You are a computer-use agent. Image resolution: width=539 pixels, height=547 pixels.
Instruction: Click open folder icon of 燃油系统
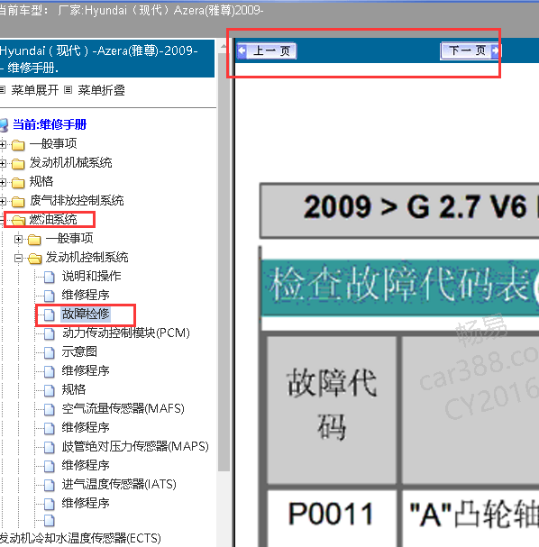tap(19, 220)
